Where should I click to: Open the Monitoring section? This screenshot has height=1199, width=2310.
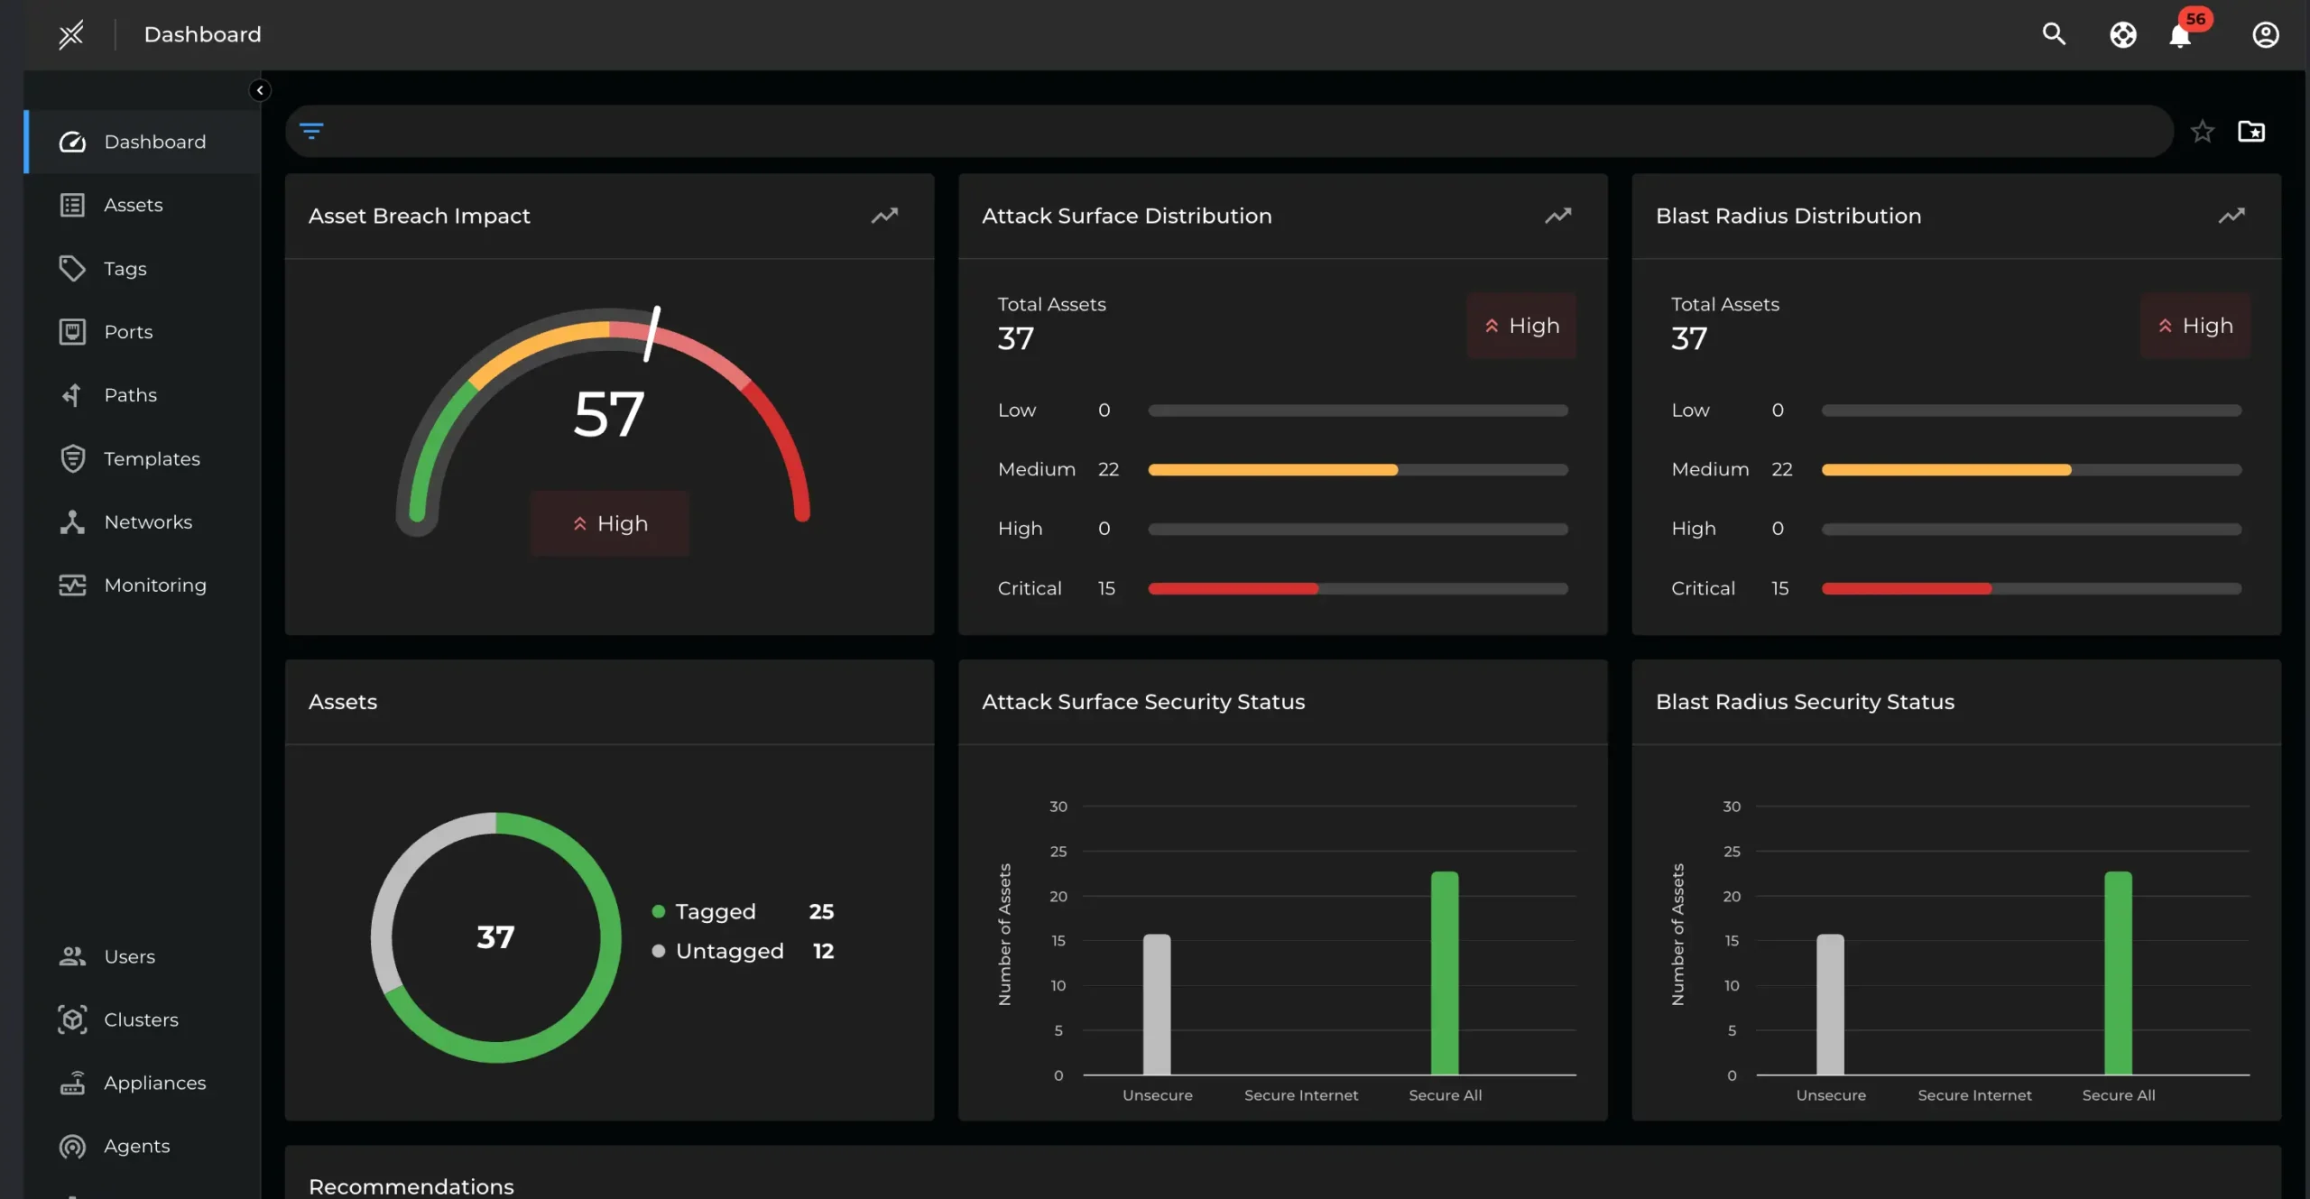tap(154, 585)
